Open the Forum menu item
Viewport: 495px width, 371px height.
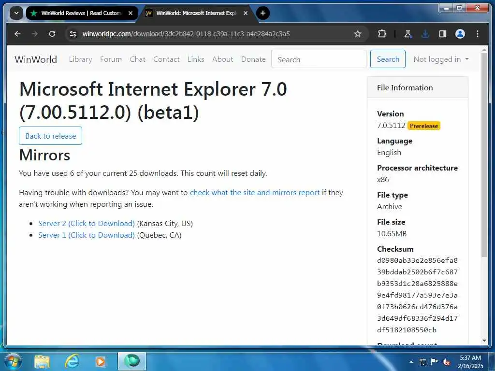(111, 59)
